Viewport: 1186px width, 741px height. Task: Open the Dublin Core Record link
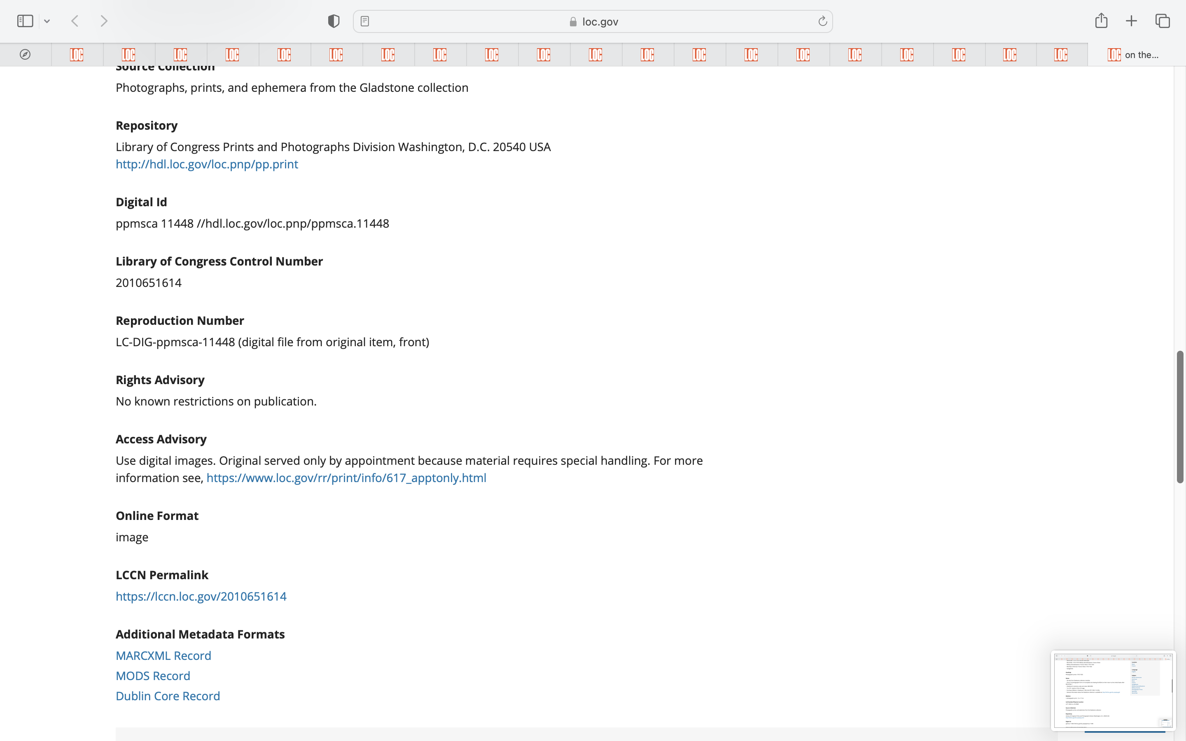click(x=168, y=696)
